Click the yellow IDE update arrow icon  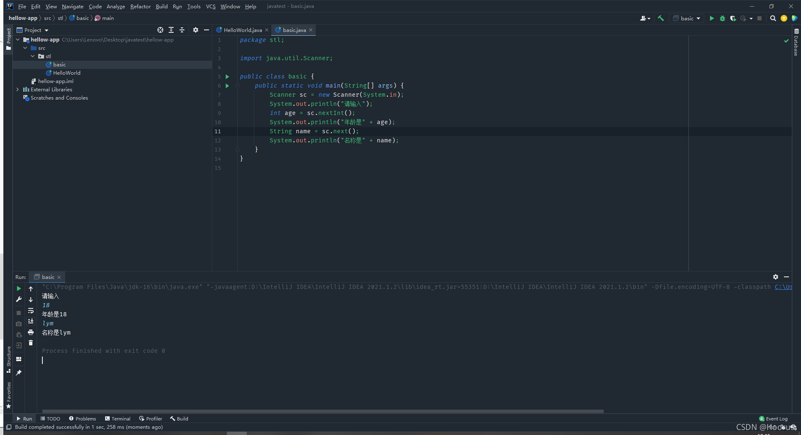[x=784, y=18]
